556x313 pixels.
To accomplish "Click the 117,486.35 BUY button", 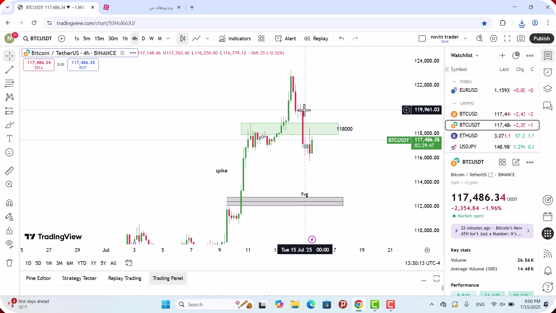I will (83, 65).
